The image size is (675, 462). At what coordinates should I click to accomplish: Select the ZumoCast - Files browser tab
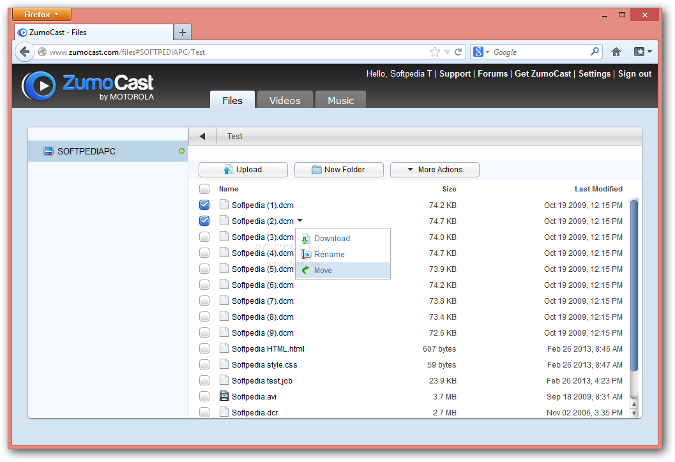pos(94,33)
